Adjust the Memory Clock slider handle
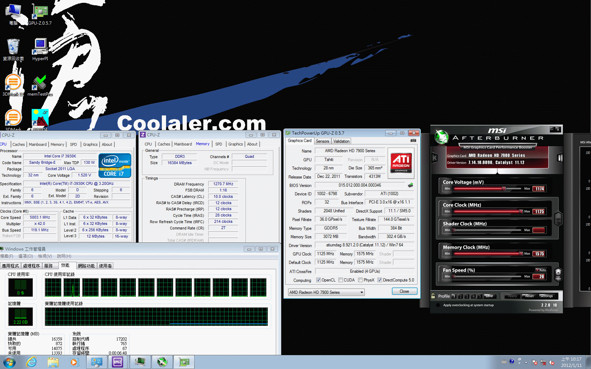 (x=521, y=254)
